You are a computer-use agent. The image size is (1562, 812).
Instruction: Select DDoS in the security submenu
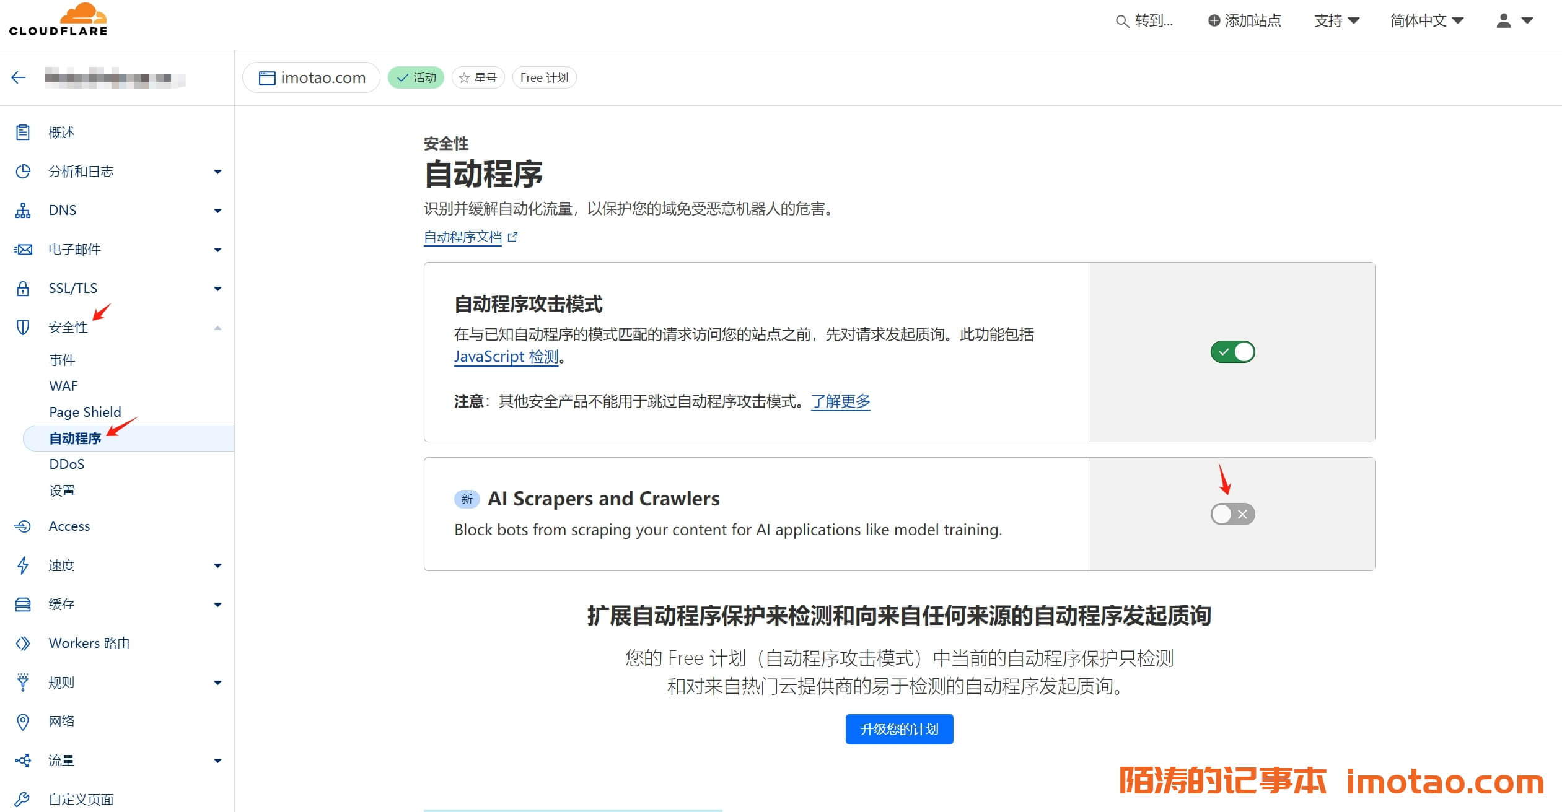[x=66, y=465]
